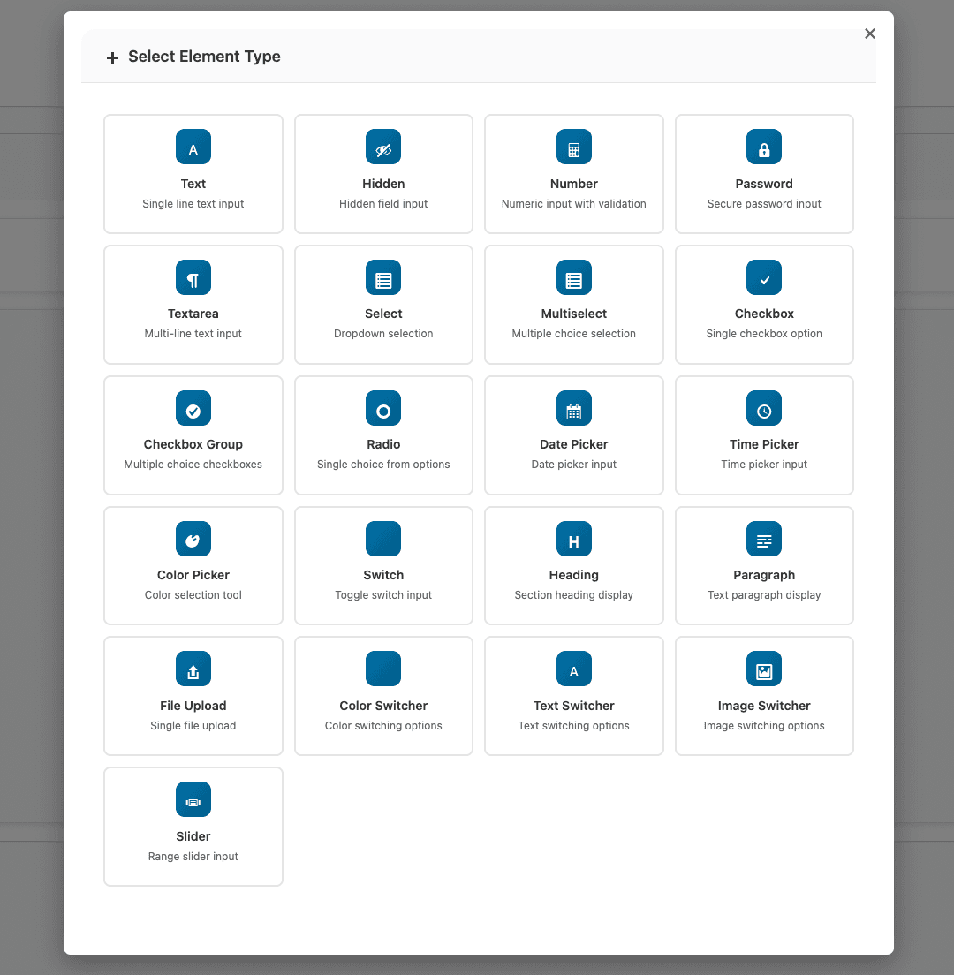This screenshot has width=954, height=975.
Task: Add a Multiselect element
Action: pyautogui.click(x=574, y=305)
